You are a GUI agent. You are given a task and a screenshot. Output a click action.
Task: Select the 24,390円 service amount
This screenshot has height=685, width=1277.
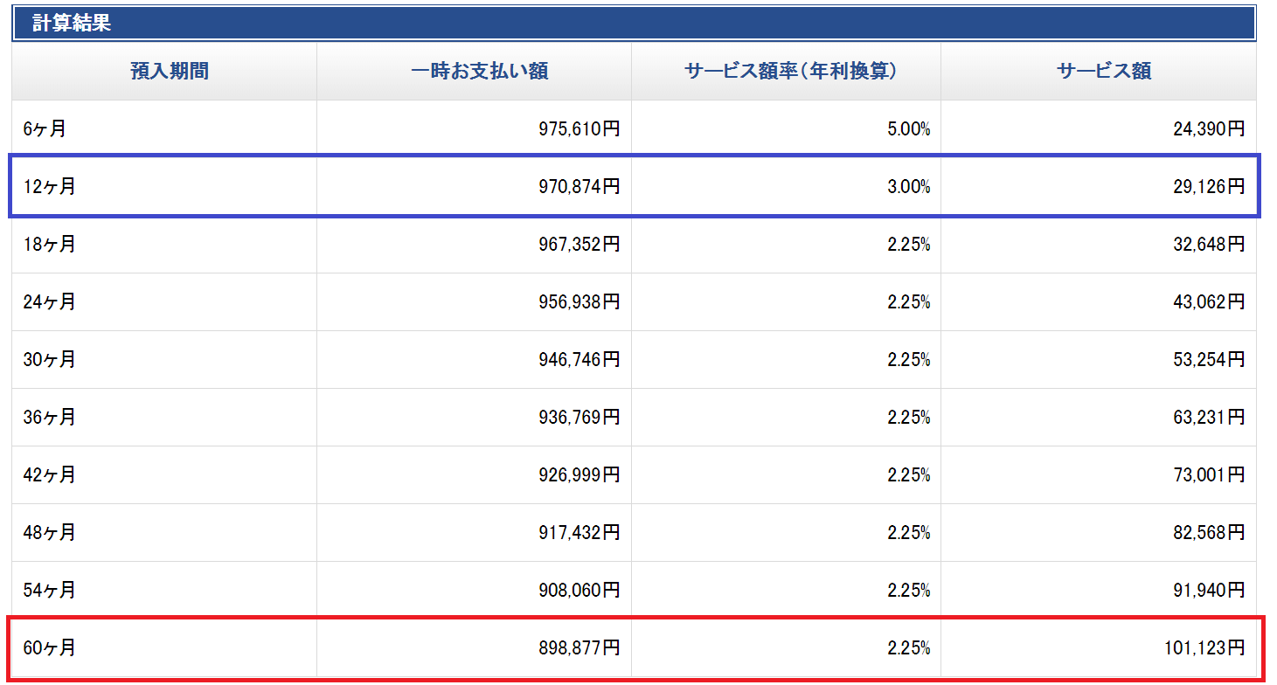[1209, 129]
